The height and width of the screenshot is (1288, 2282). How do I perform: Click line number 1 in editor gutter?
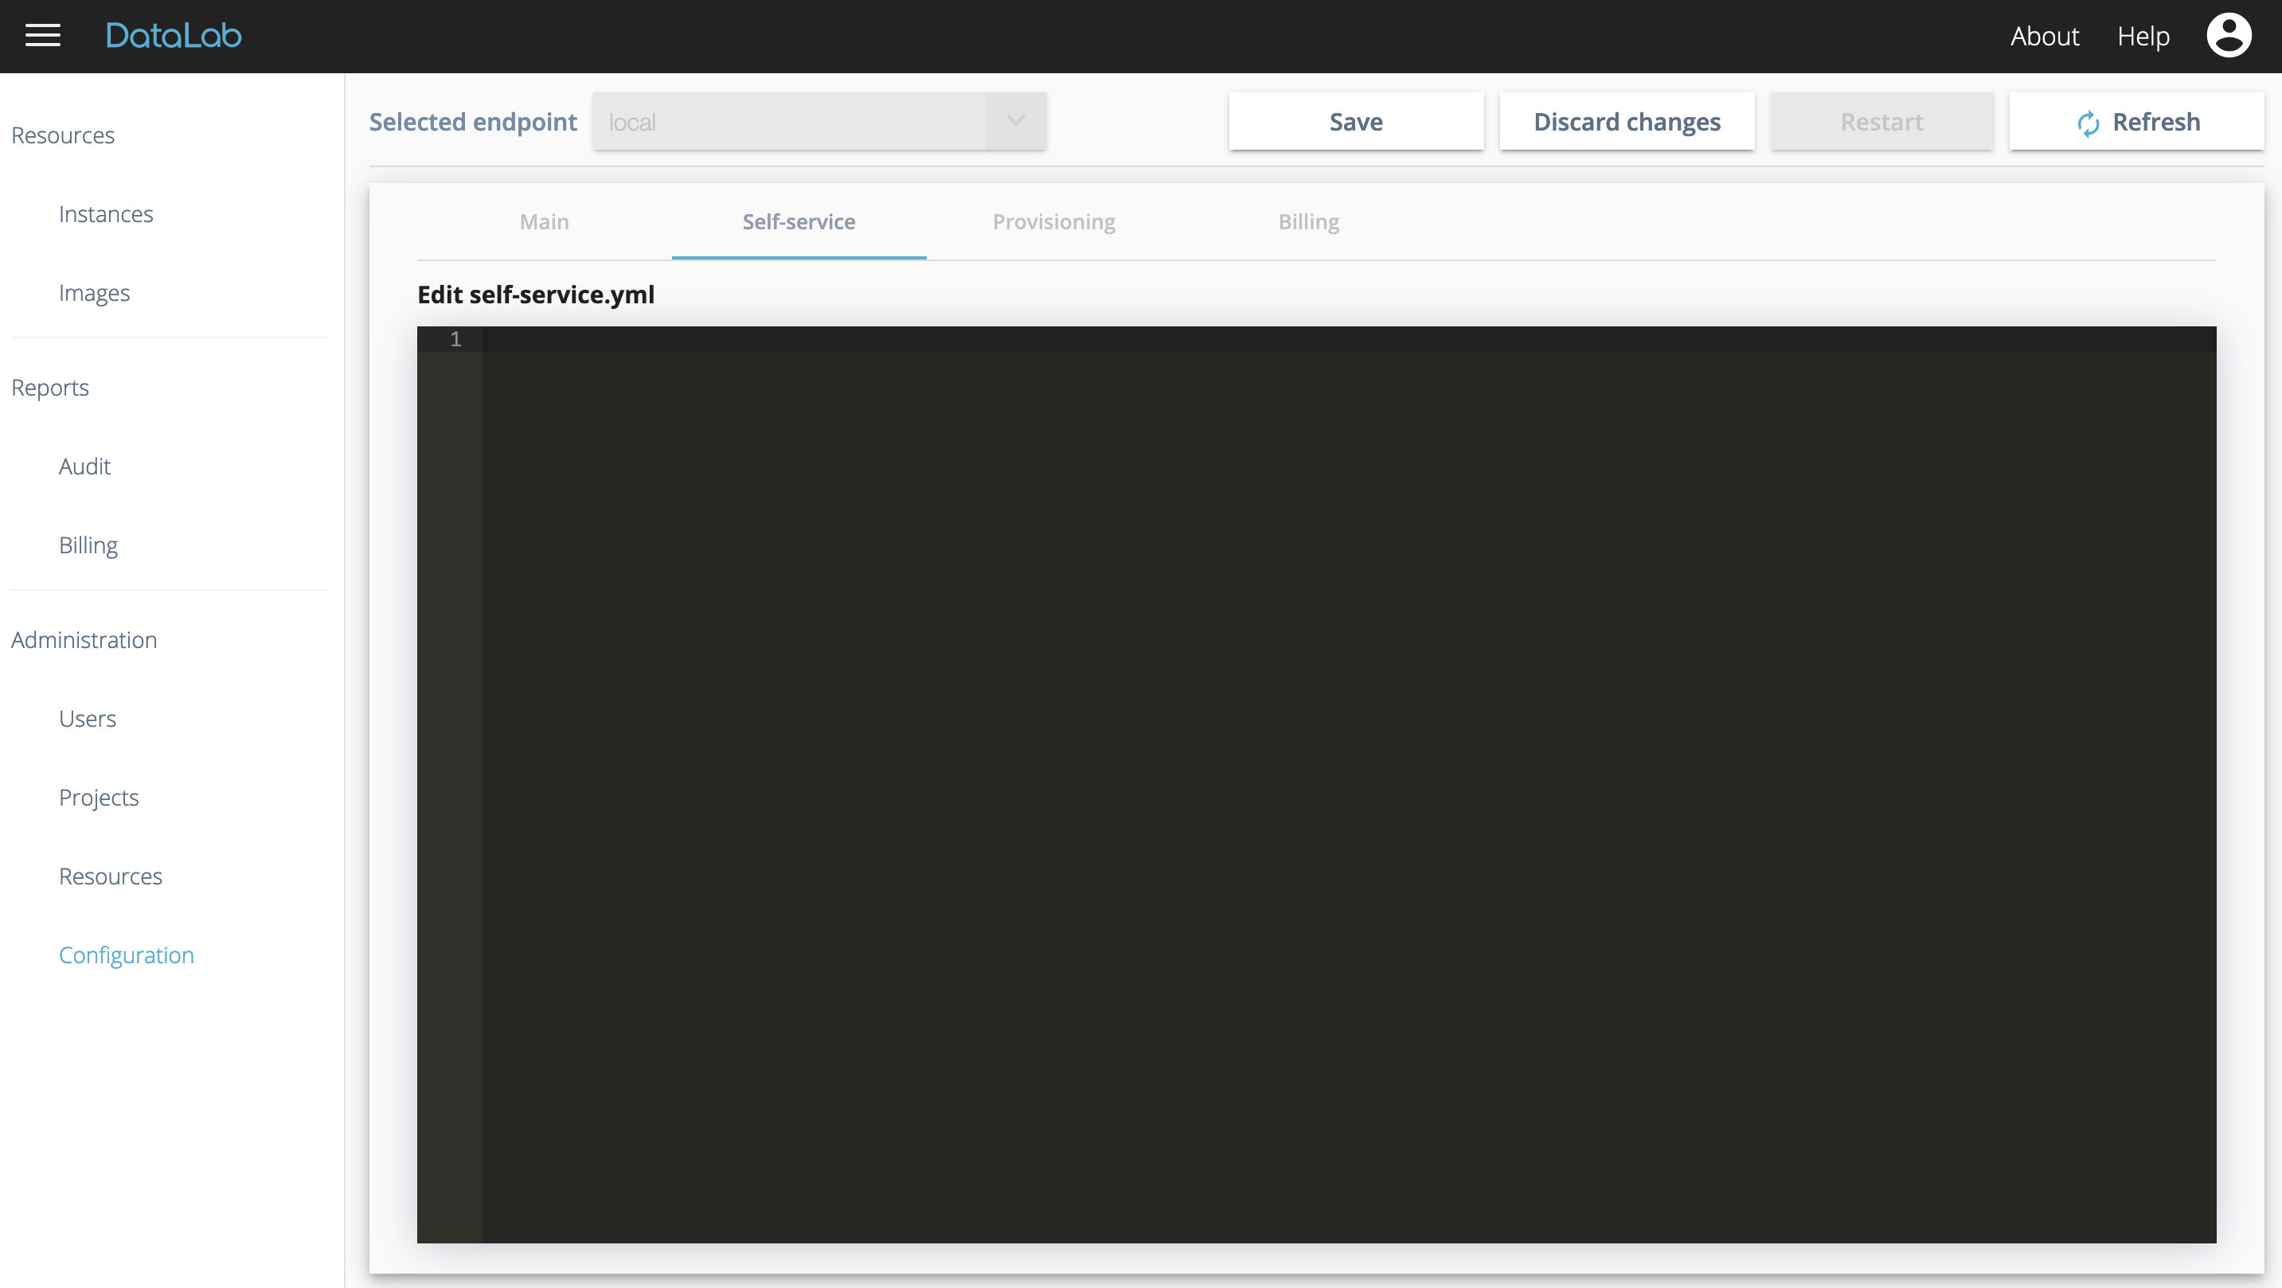[x=455, y=339]
